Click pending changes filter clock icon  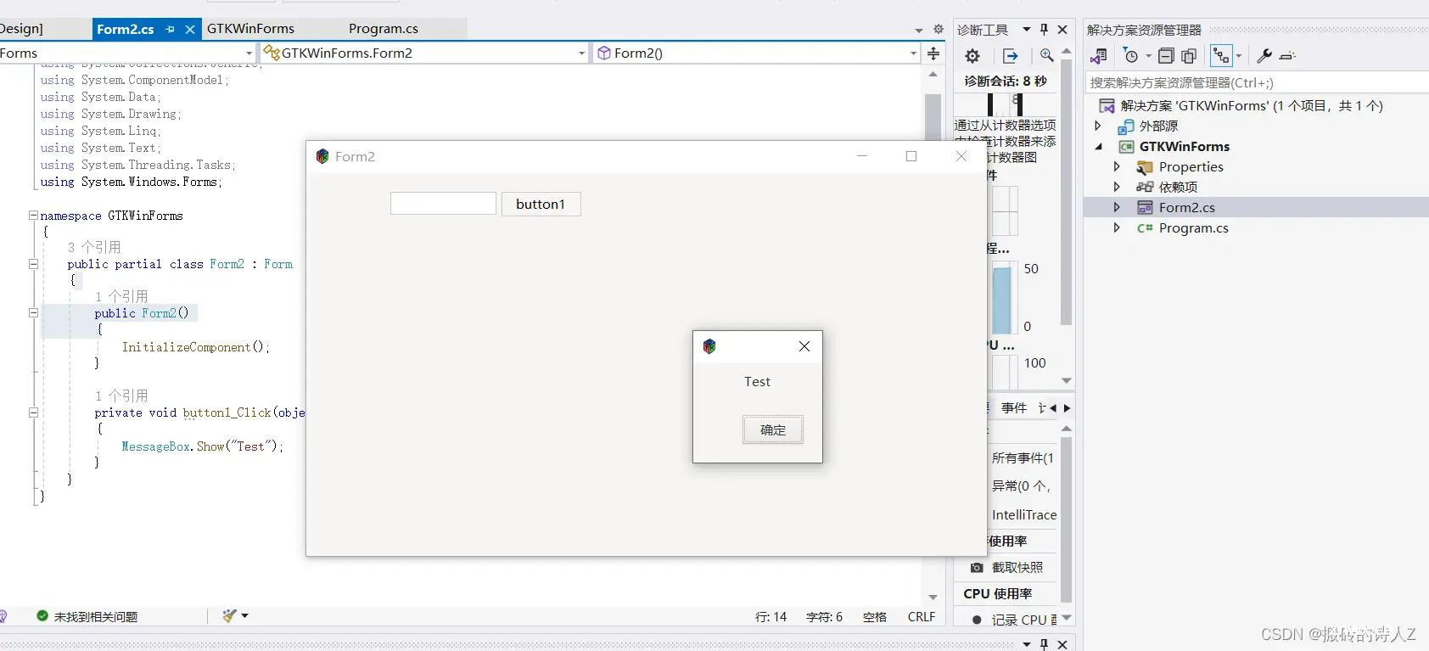click(x=1130, y=56)
